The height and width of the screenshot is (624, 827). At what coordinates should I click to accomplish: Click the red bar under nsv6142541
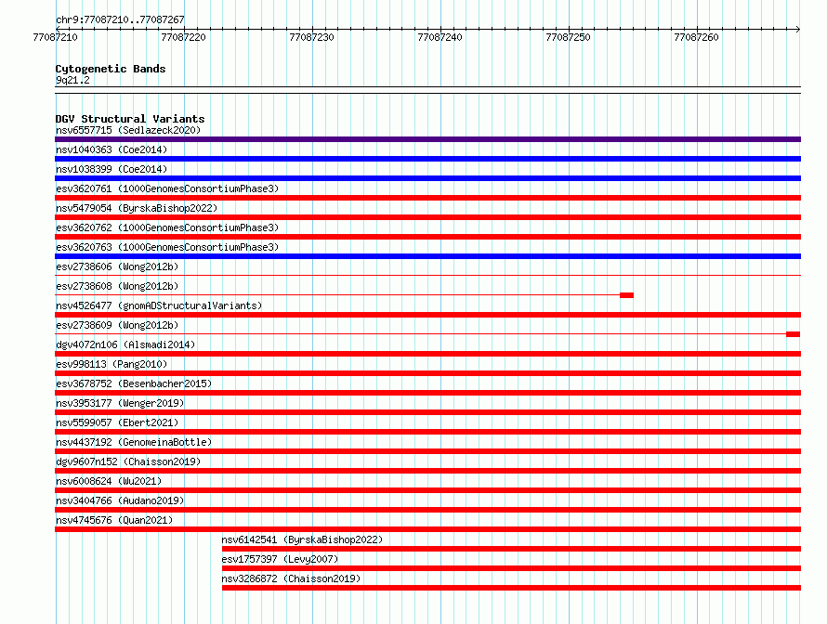coord(511,549)
